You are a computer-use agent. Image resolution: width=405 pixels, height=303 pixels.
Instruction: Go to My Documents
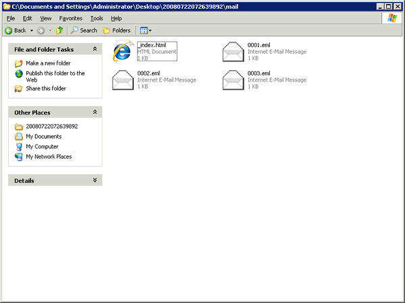(44, 136)
